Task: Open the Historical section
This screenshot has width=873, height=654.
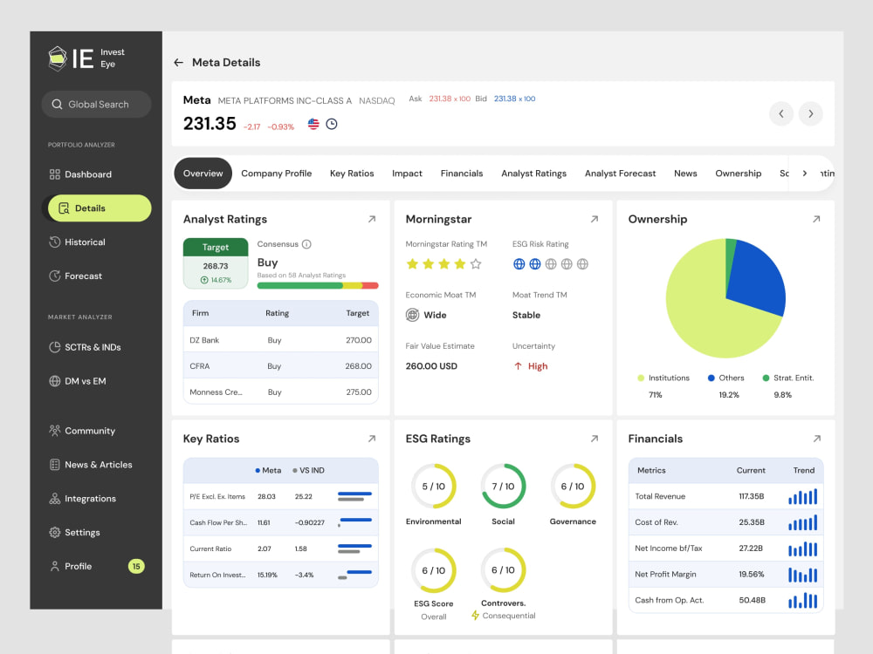Action: click(78, 242)
